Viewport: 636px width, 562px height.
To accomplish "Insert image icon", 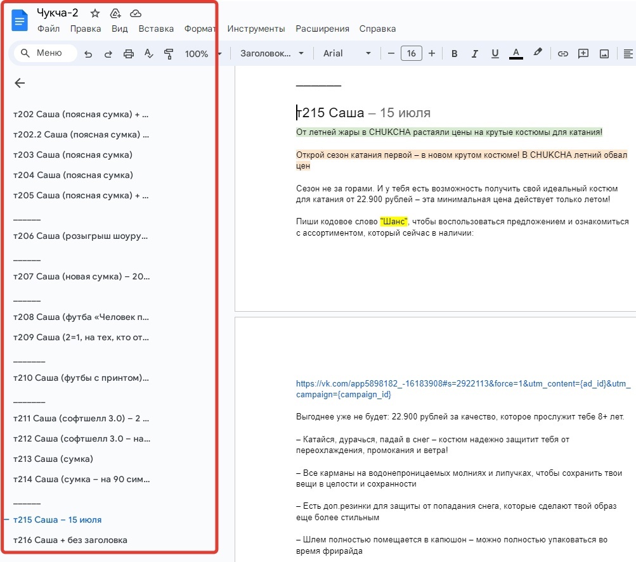I will (604, 53).
